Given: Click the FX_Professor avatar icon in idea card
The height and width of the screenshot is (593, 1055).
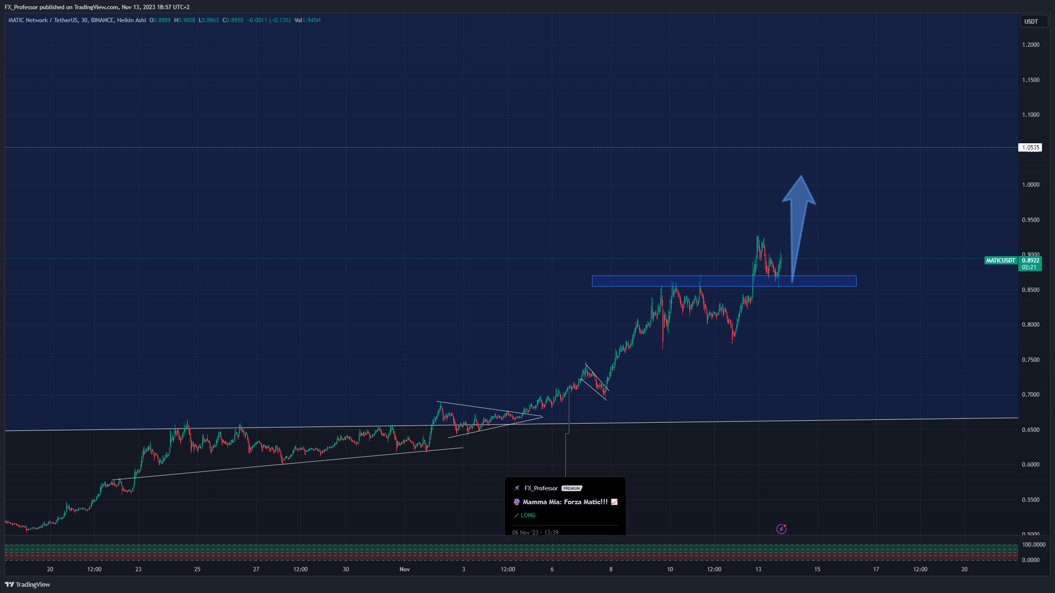Looking at the screenshot, I should tap(517, 488).
